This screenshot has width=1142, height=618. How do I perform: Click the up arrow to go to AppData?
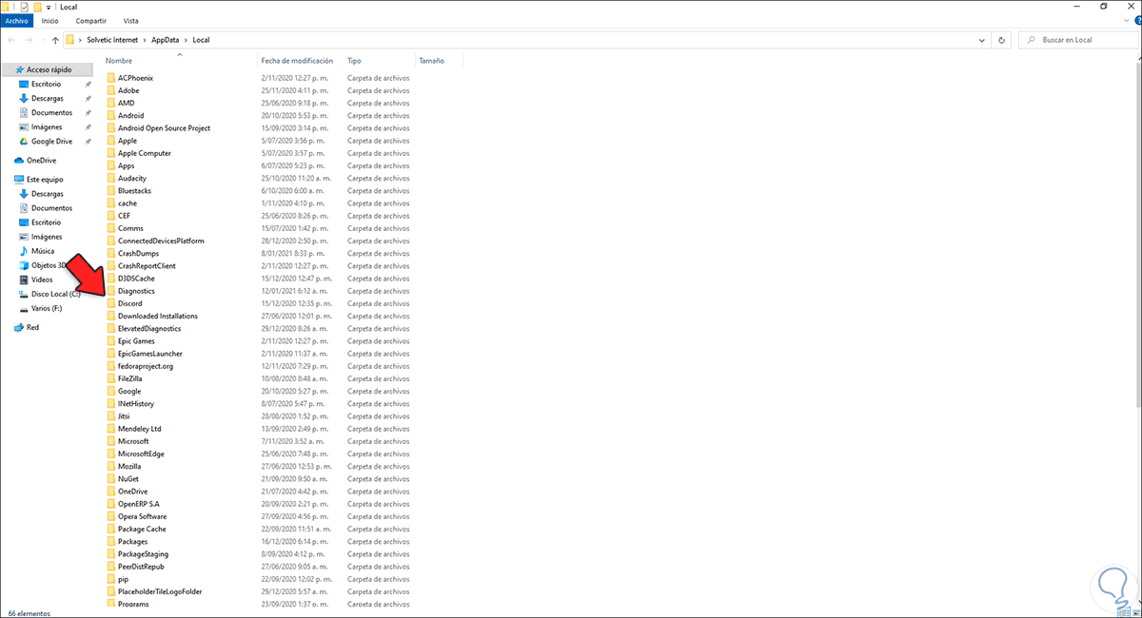point(55,40)
